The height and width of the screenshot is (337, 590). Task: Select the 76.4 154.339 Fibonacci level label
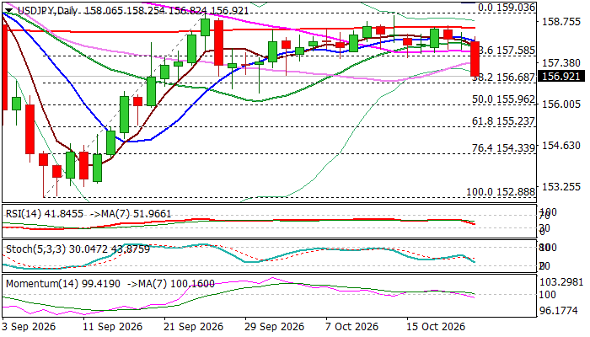tap(503, 148)
